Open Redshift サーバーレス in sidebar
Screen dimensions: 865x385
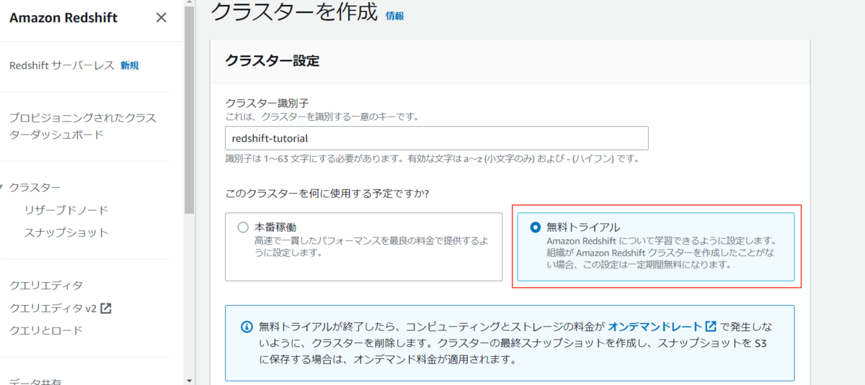click(61, 65)
